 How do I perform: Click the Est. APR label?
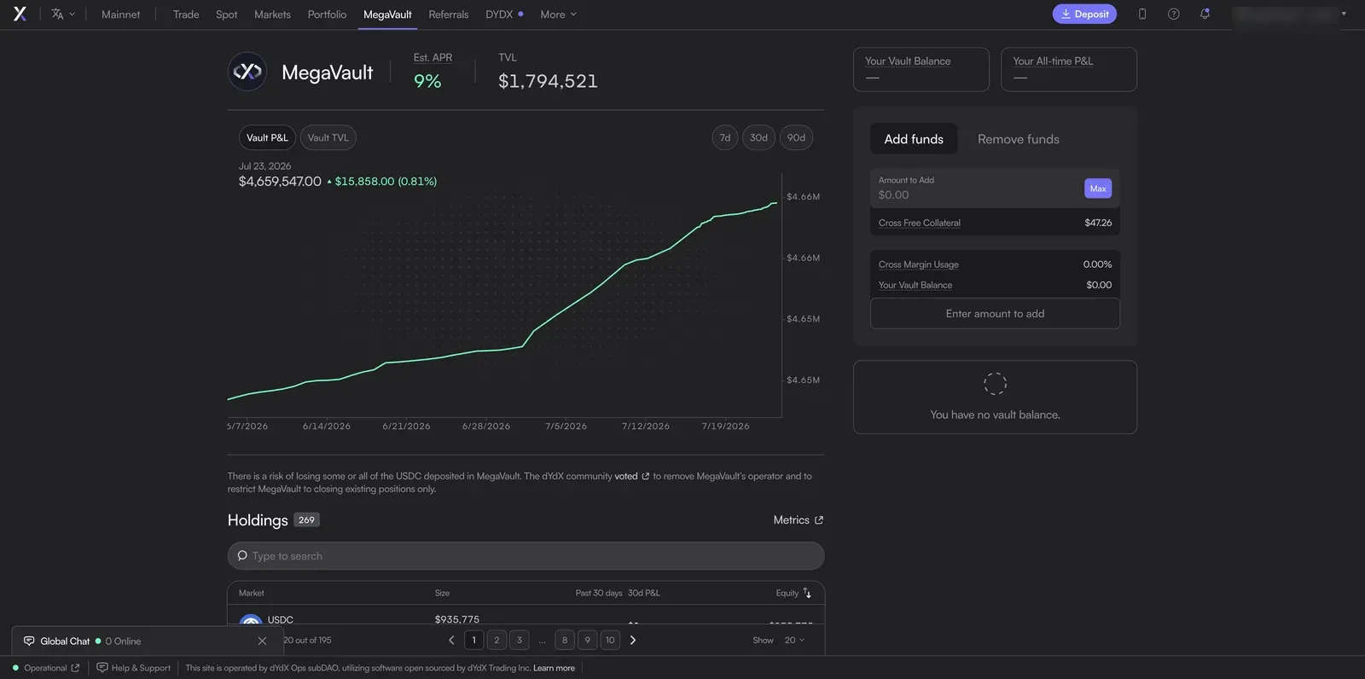[433, 57]
